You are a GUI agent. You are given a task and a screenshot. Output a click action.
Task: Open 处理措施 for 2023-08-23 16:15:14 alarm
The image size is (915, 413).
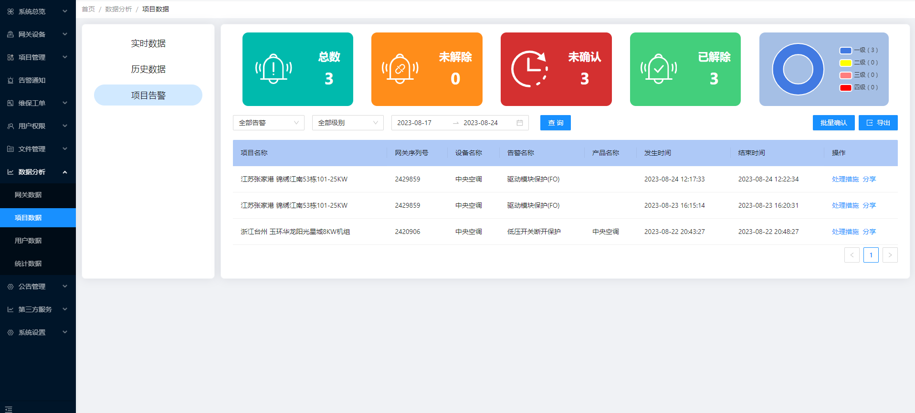(x=845, y=205)
